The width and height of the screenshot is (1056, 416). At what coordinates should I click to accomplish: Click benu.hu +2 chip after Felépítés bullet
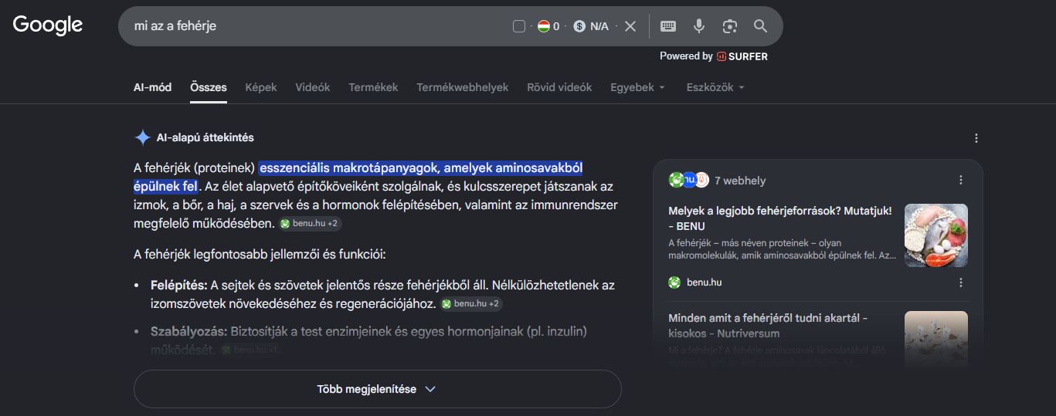coord(471,304)
